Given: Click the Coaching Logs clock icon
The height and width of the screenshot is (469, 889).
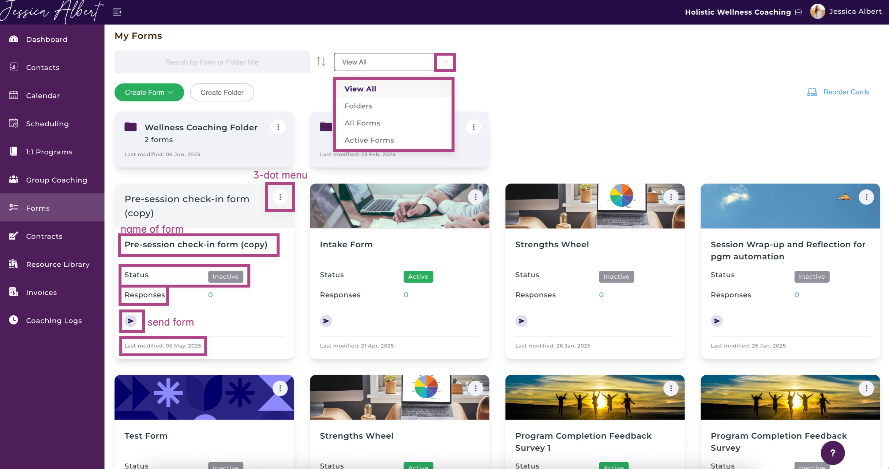Looking at the screenshot, I should pos(14,320).
